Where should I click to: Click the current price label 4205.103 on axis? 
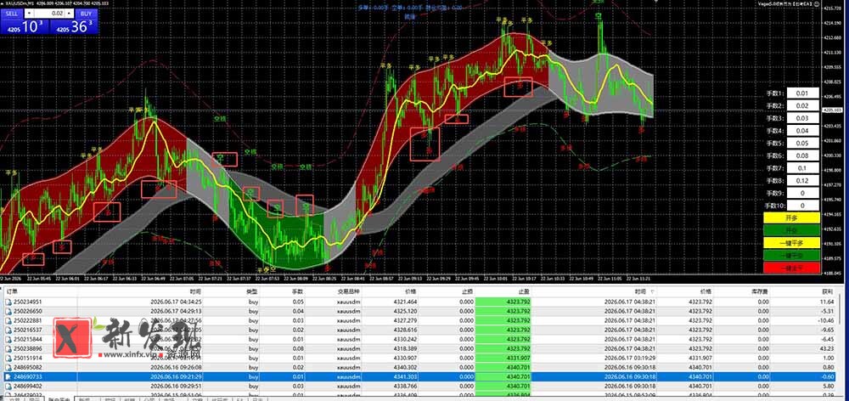click(831, 110)
